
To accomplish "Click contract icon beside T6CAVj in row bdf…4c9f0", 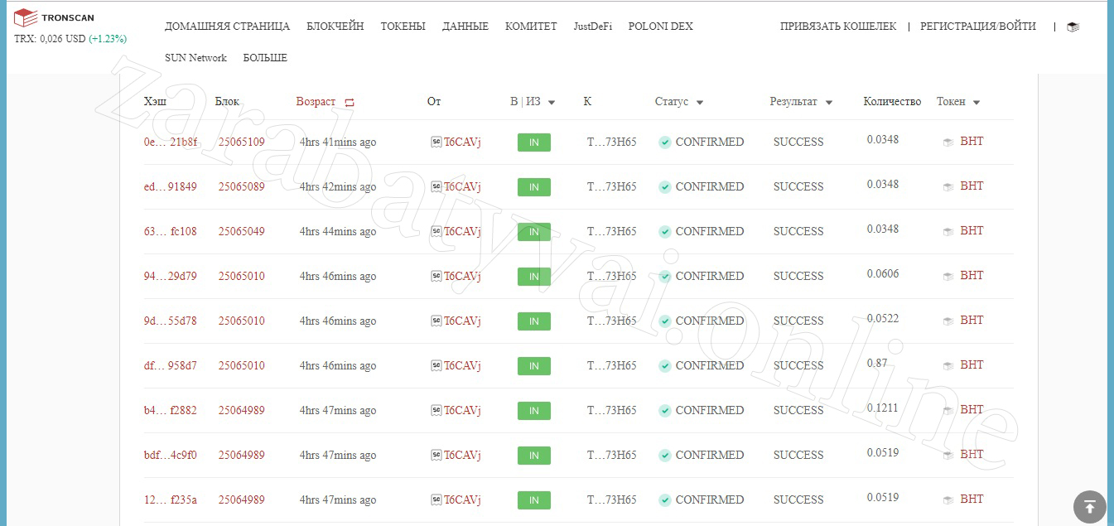I will (x=436, y=455).
